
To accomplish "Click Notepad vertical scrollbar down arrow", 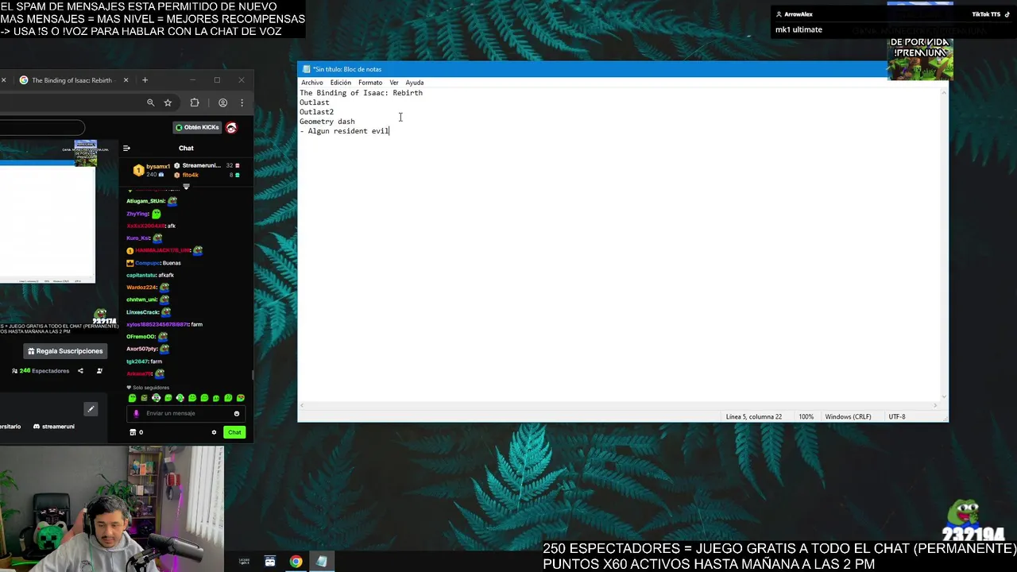I will [x=944, y=396].
